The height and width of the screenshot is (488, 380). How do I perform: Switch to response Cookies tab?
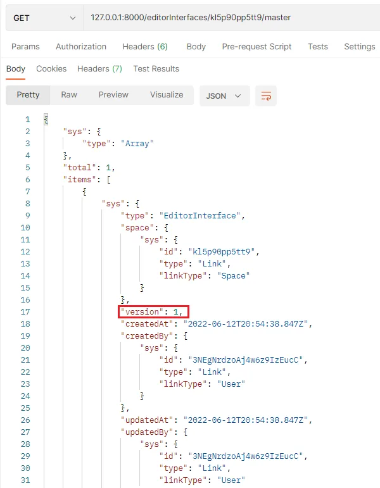point(51,69)
